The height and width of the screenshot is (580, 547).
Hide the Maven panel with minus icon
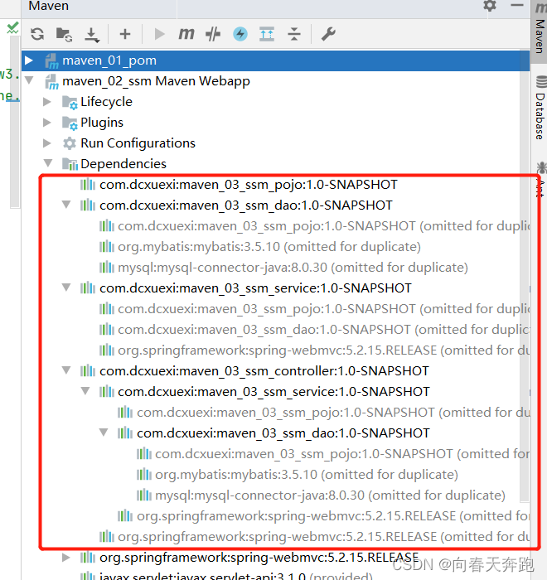[517, 5]
